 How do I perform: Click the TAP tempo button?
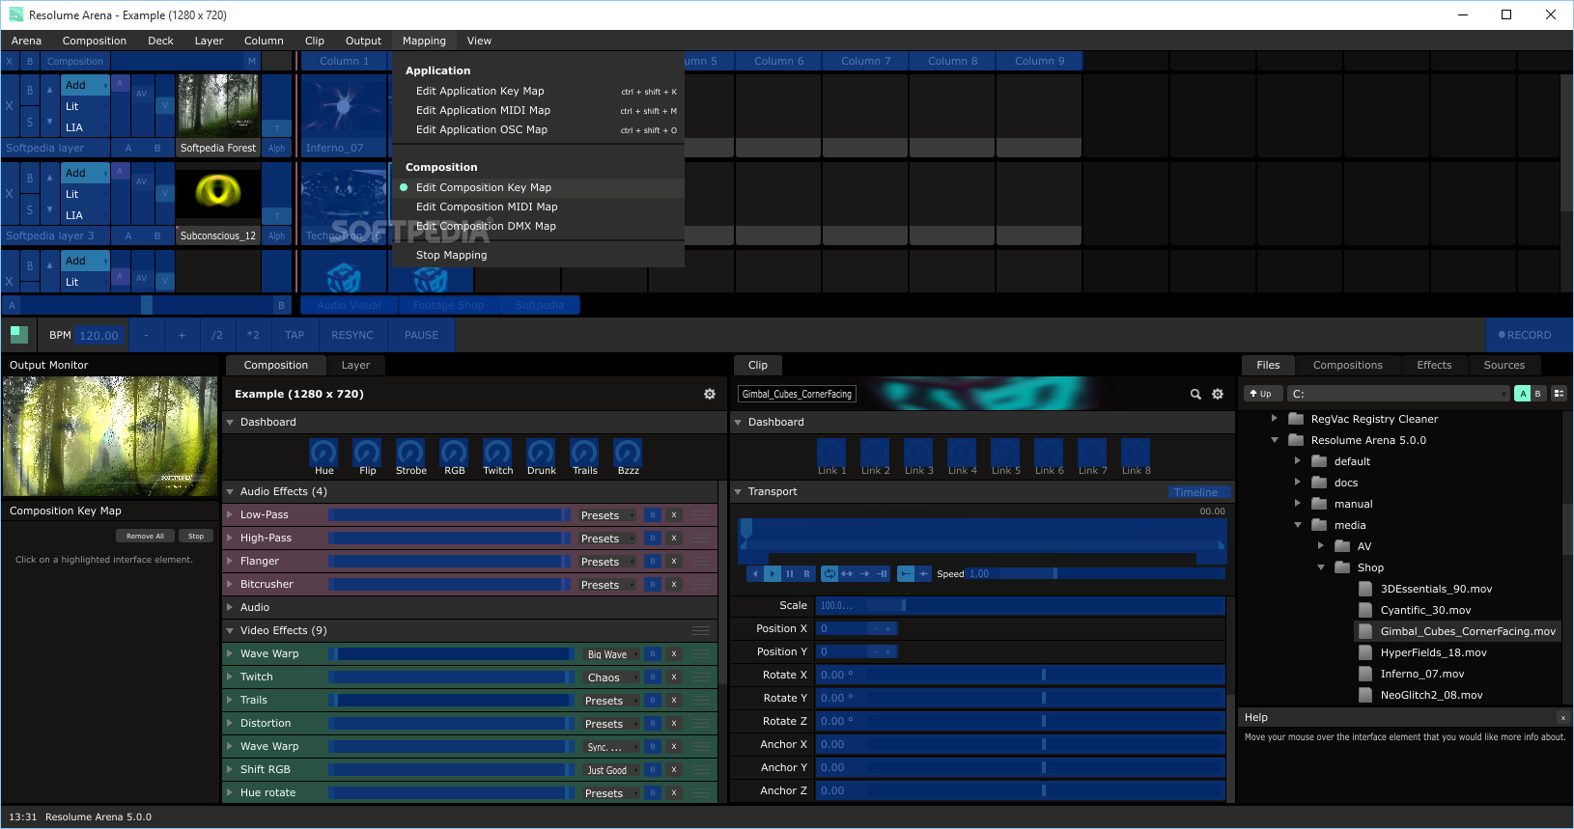tap(295, 335)
